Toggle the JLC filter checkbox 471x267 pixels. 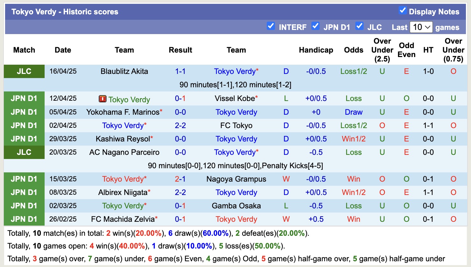tap(359, 26)
